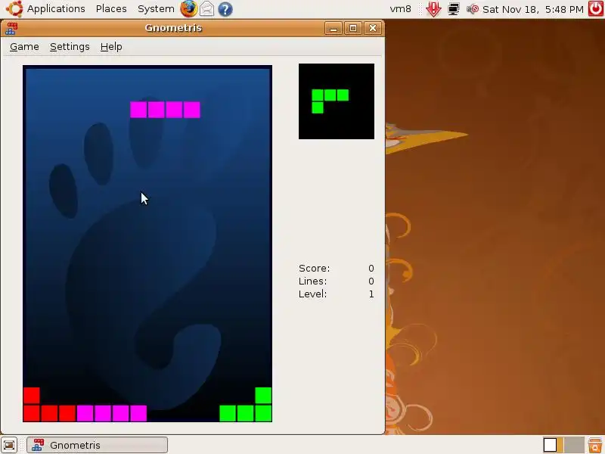Click the Score label
This screenshot has width=605, height=454.
(x=314, y=269)
